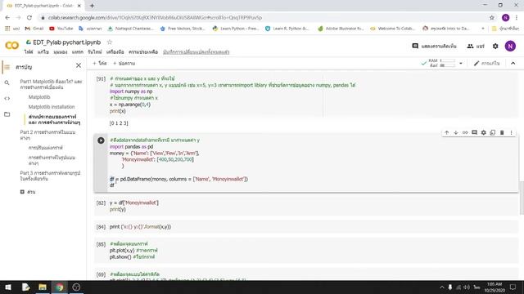Open code snippets sidebar icon
The image size is (524, 294).
coord(7,98)
